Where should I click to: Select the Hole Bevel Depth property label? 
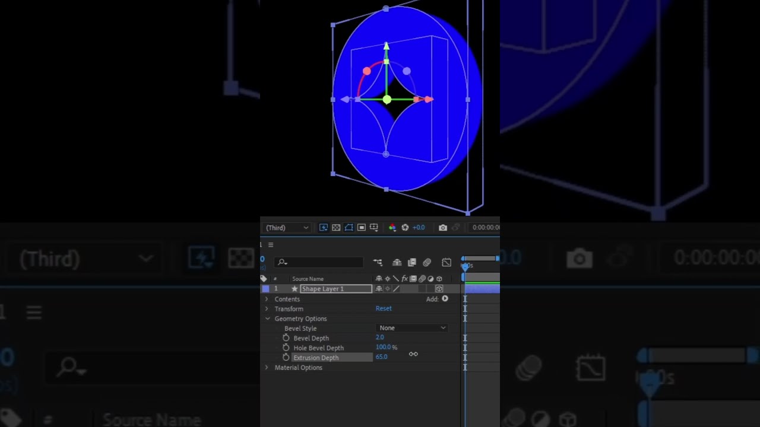tap(319, 348)
